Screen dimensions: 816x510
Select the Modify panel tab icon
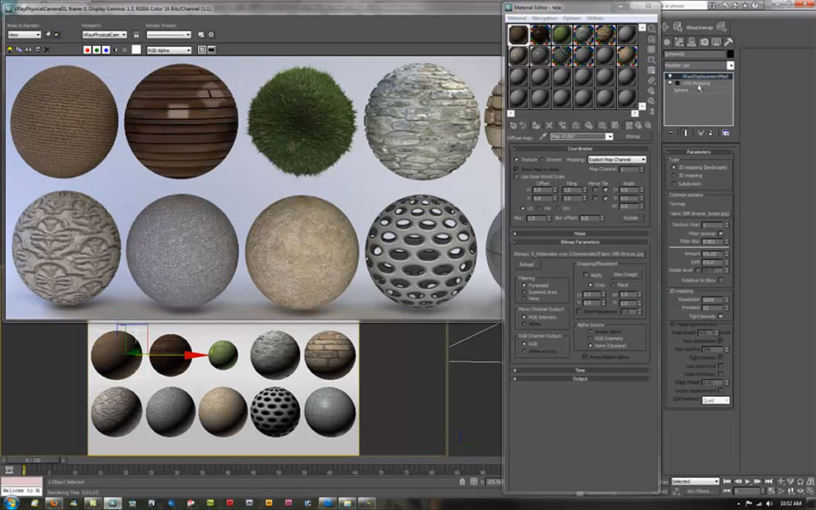tap(680, 42)
